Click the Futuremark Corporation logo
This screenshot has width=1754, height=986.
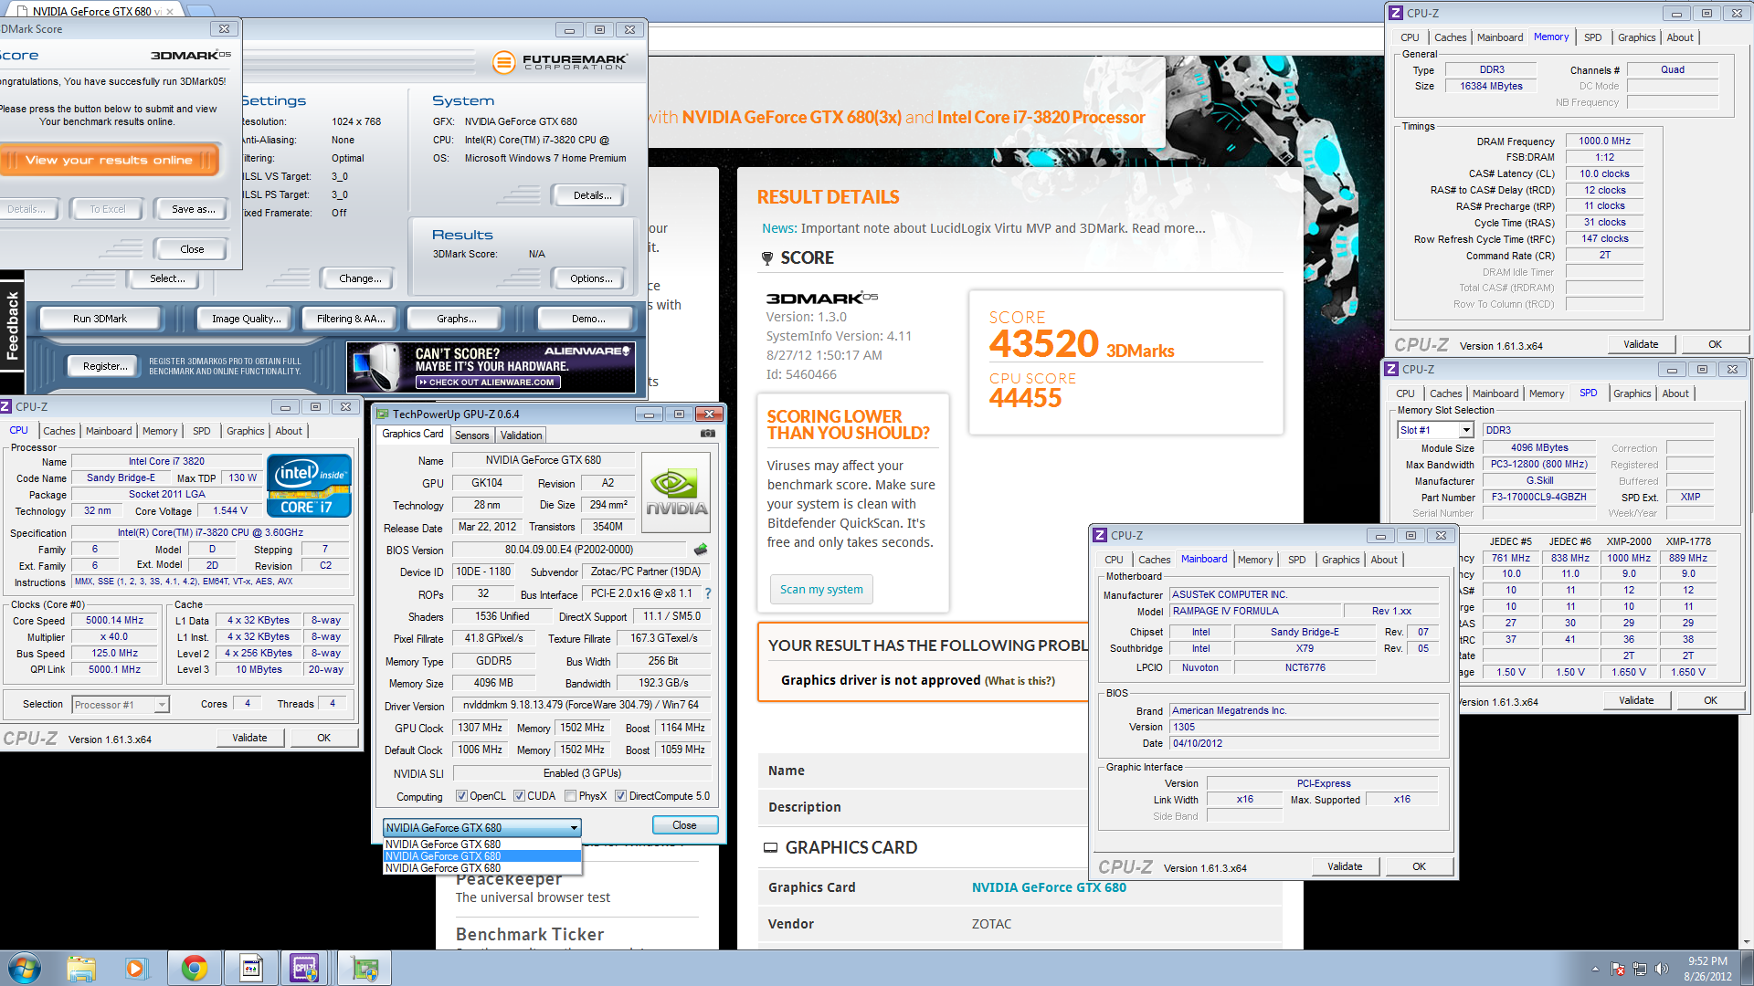560,62
